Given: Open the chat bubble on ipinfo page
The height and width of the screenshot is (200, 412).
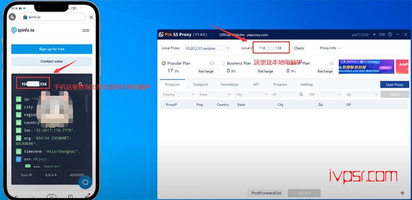Looking at the screenshot, I should [85, 182].
